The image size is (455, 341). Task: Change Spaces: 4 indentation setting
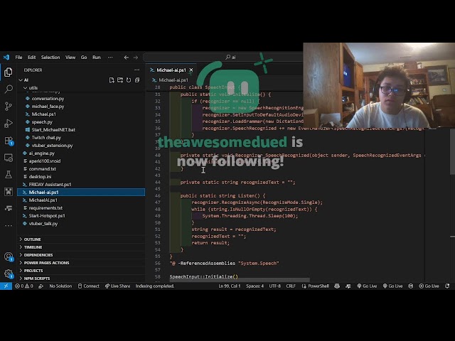255,286
